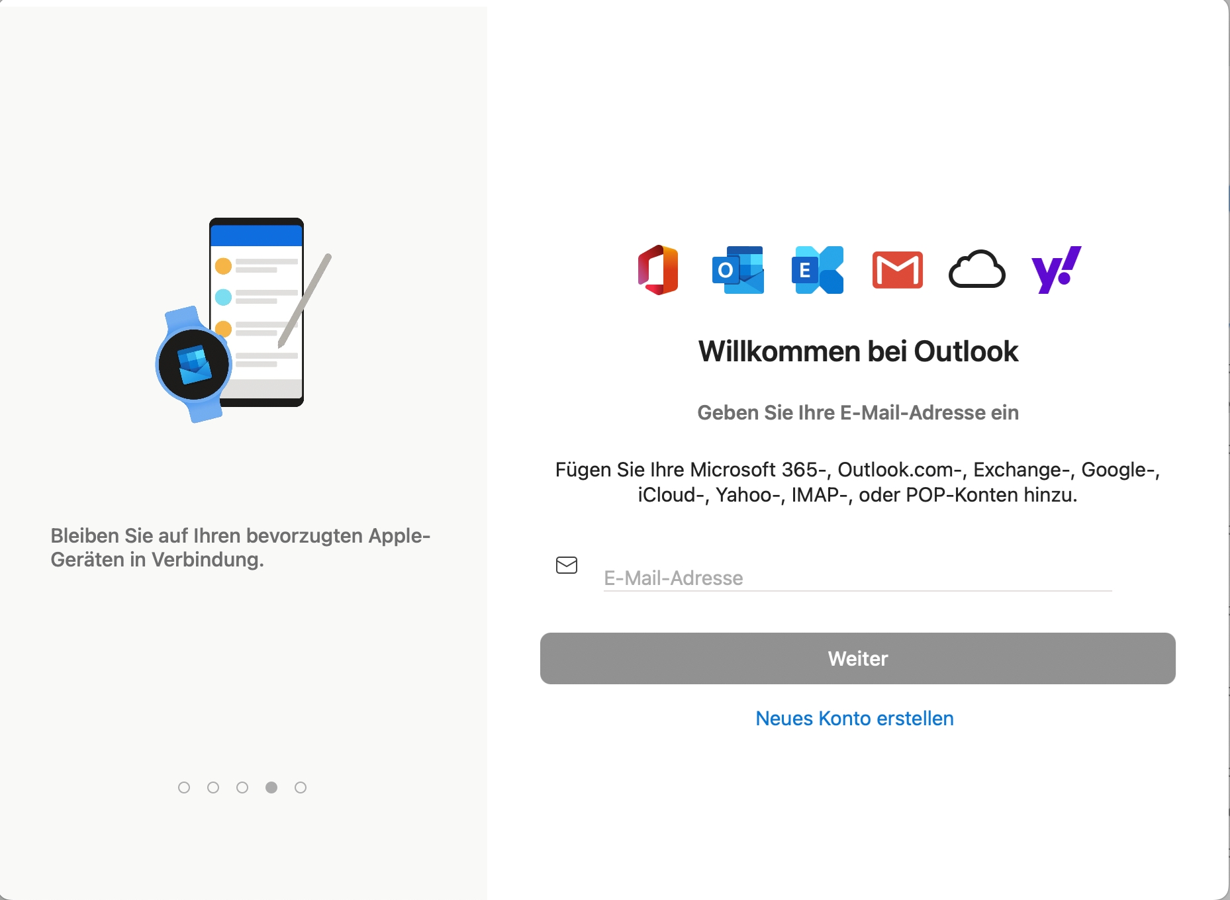1230x900 pixels.
Task: Click the Weiter button
Action: [858, 658]
